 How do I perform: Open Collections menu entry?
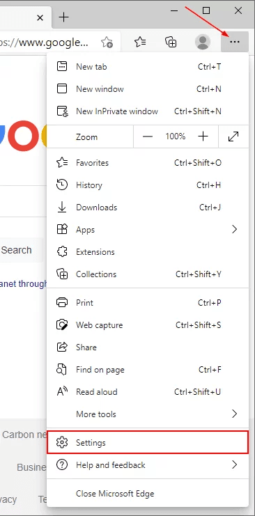tap(148, 274)
